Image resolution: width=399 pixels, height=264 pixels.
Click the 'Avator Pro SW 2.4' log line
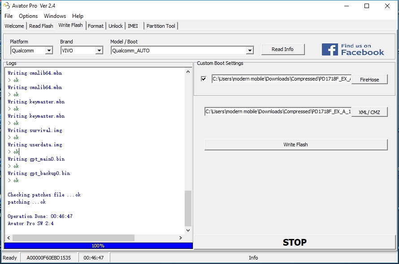(x=30, y=223)
